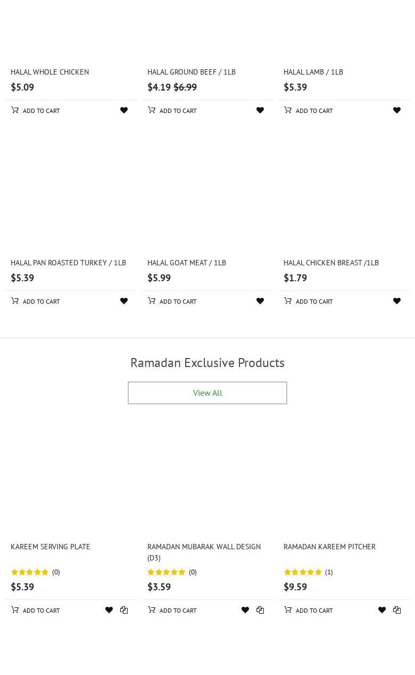415x675 pixels.
Task: Add Halal Whole Chicken to wishlist heart
Action: pyautogui.click(x=124, y=110)
